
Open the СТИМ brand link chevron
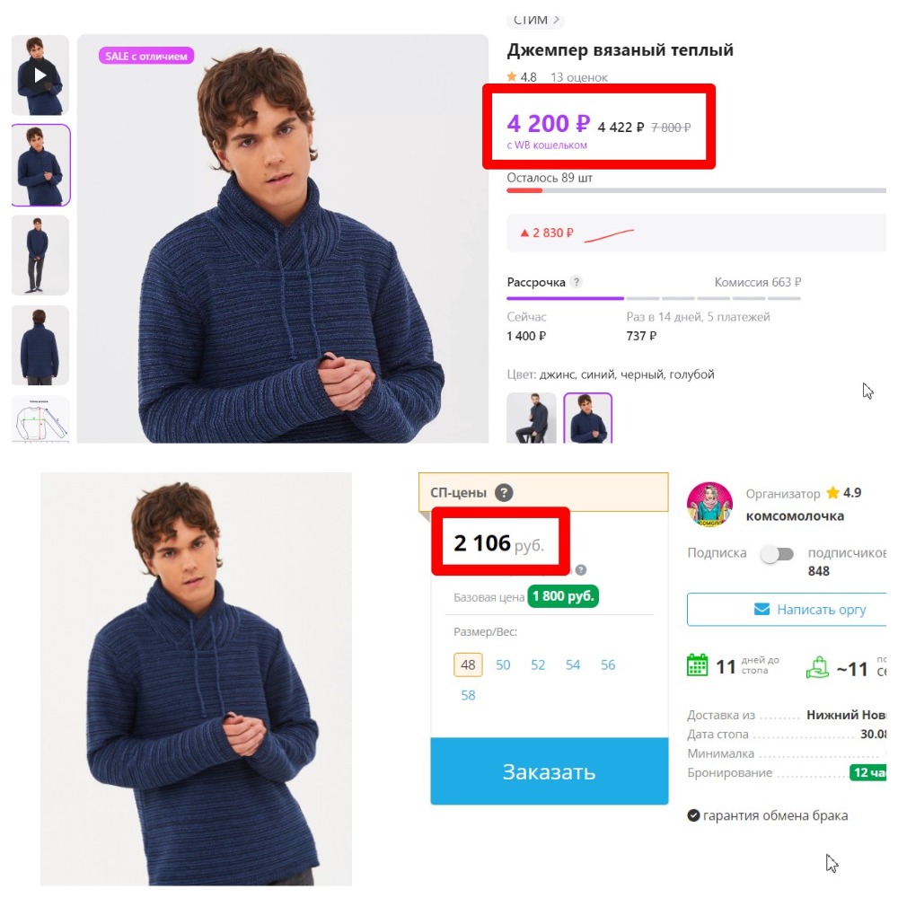point(556,20)
